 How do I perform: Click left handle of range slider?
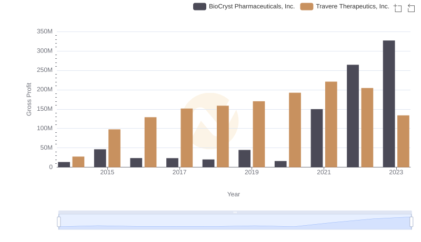(x=59, y=222)
